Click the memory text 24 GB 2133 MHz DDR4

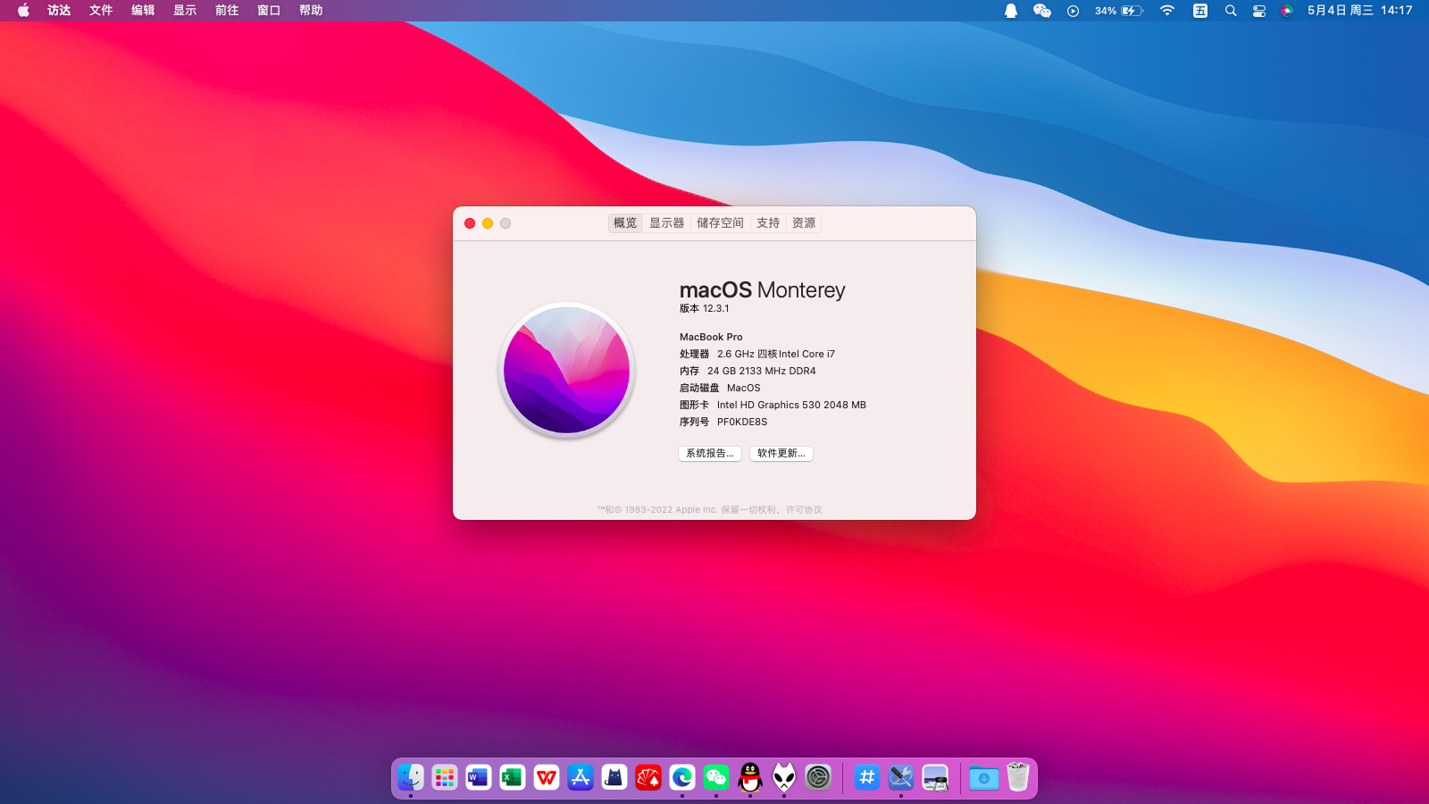tap(762, 371)
